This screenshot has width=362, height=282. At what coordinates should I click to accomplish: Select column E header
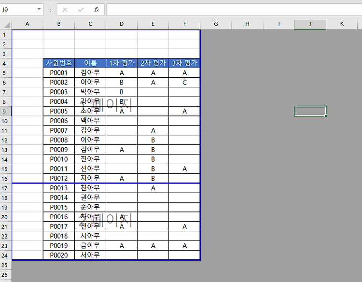point(153,24)
